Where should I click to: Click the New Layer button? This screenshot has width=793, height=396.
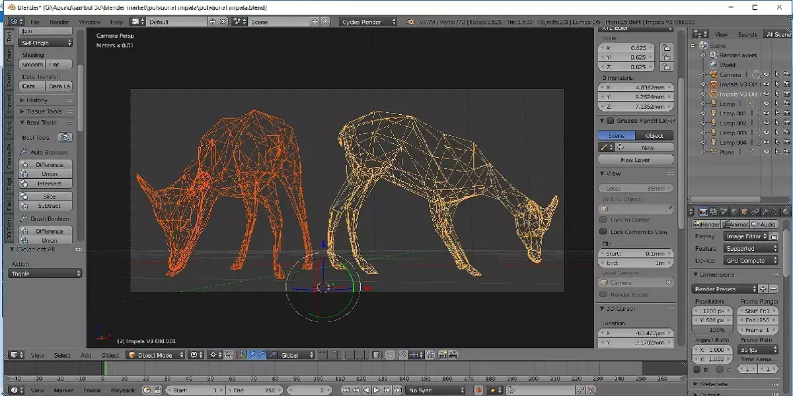coord(636,160)
